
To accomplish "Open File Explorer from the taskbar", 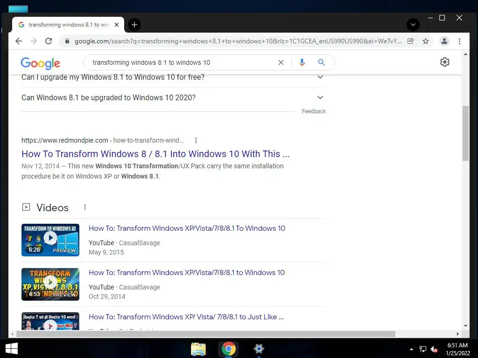I will 198,349.
